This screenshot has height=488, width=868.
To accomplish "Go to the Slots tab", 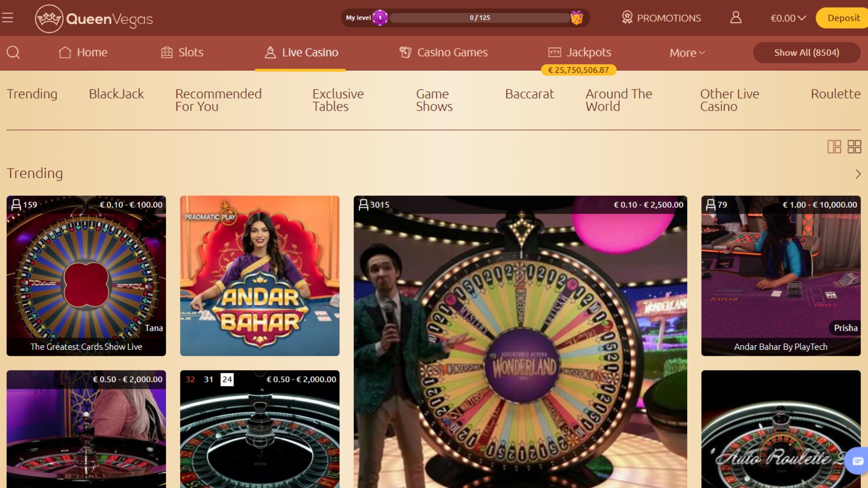I will click(x=182, y=52).
